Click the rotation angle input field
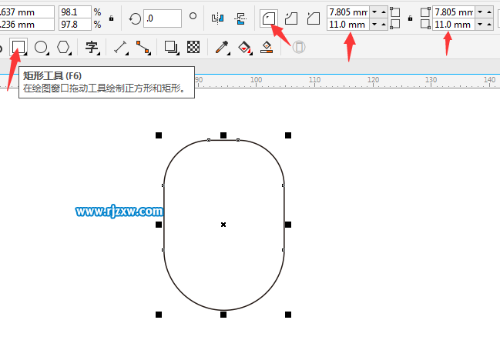Viewport: 500px width, 360px height. click(x=162, y=18)
